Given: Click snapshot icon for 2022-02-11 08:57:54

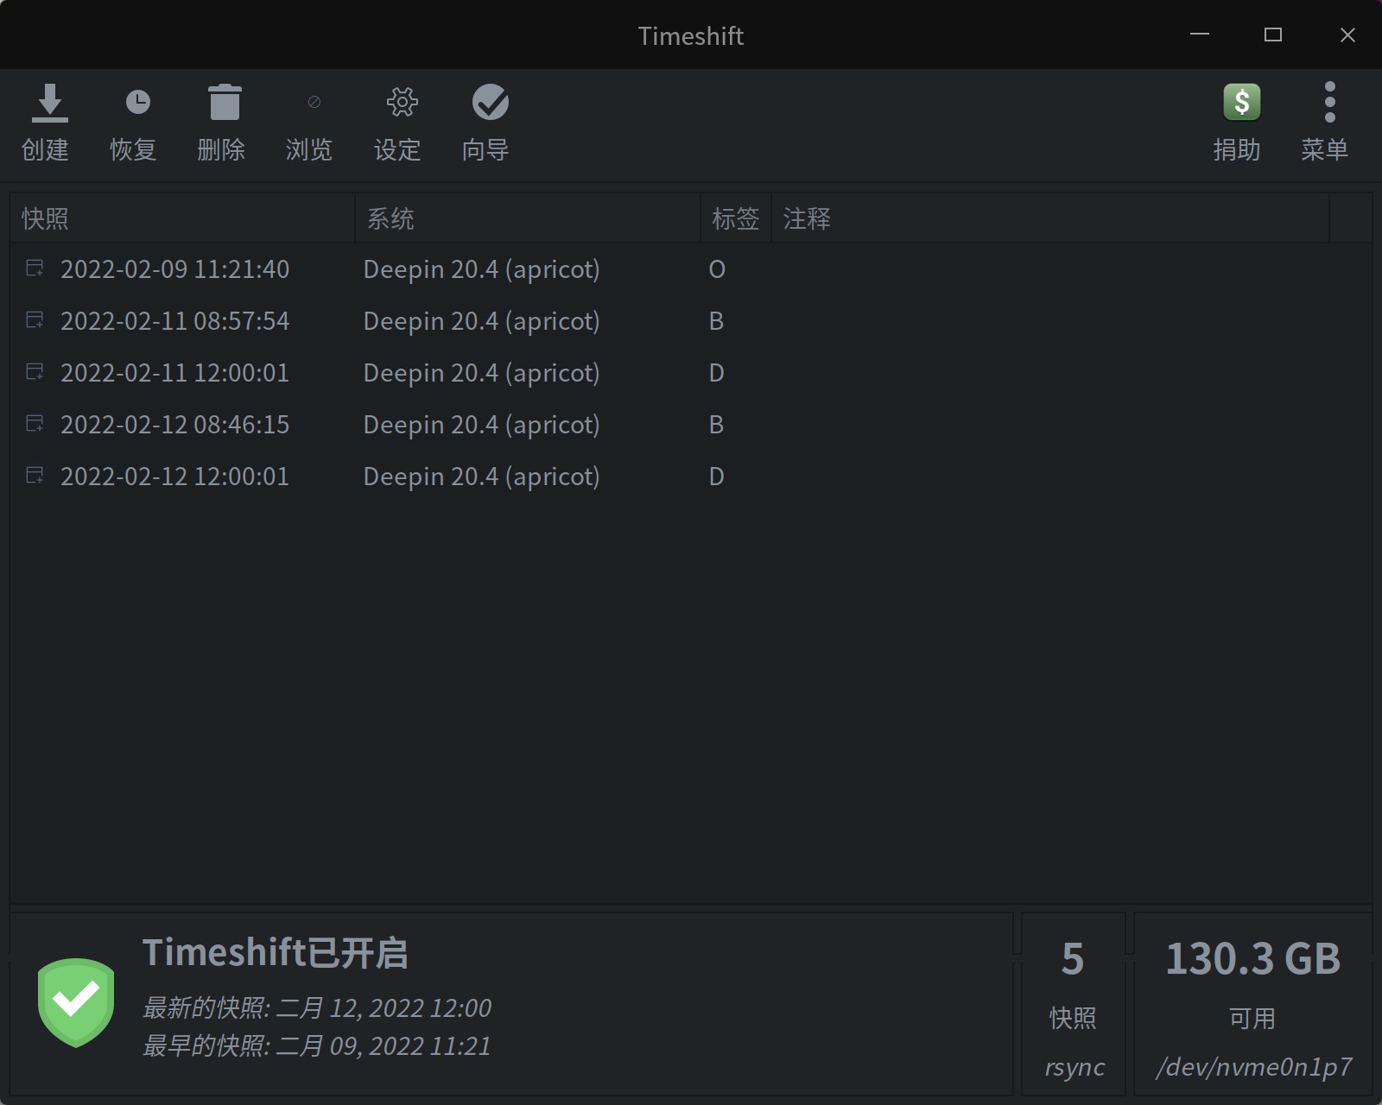Looking at the screenshot, I should pos(35,320).
